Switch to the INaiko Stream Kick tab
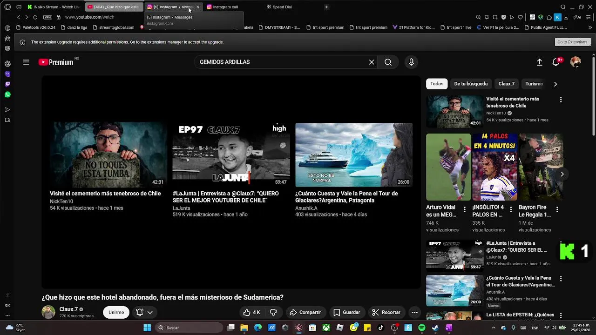The height and width of the screenshot is (335, 596). 54,7
